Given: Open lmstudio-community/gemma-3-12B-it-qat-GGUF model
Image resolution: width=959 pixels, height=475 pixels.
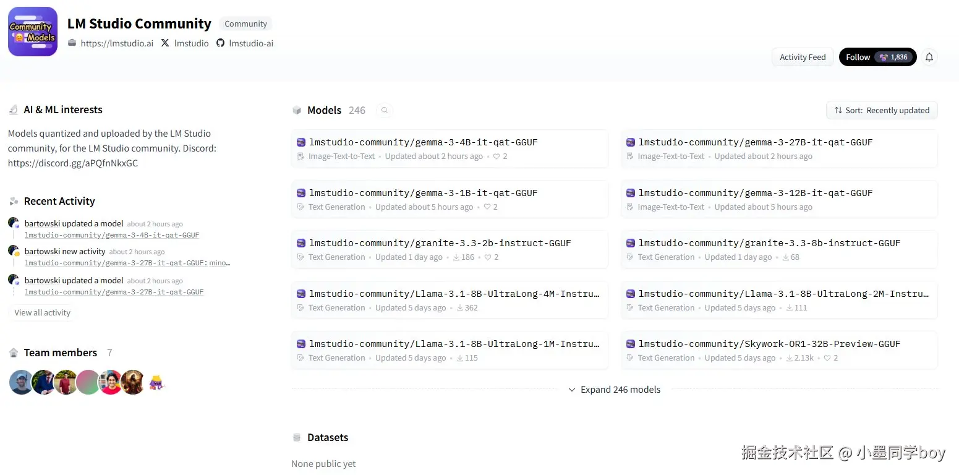Looking at the screenshot, I should coord(779,199).
